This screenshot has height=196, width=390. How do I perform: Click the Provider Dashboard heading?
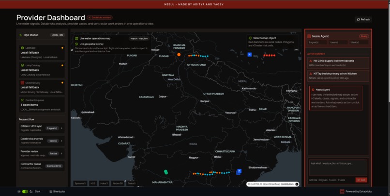51,17
